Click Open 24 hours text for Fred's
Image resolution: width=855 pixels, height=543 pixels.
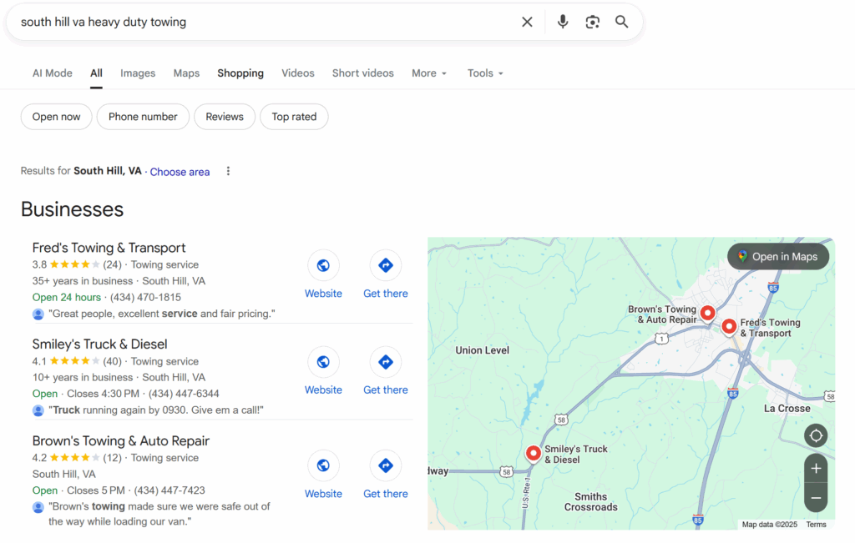coord(67,298)
